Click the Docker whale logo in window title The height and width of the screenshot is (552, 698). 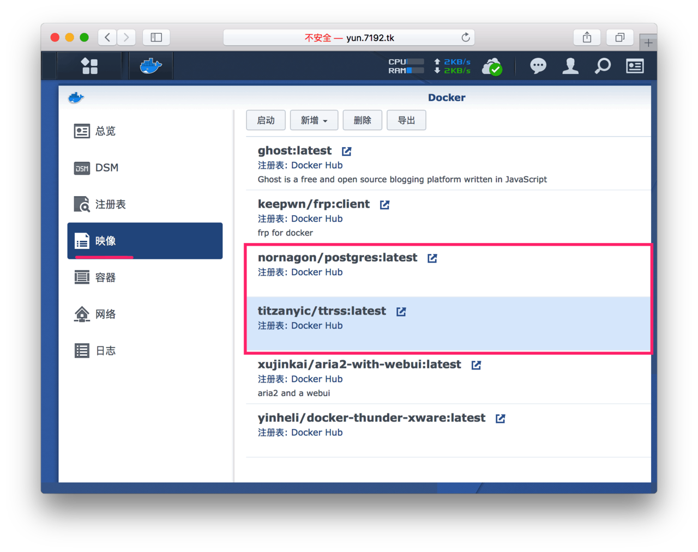coord(76,98)
